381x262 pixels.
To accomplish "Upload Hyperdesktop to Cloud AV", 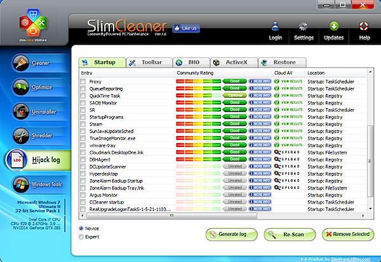I will point(287,174).
